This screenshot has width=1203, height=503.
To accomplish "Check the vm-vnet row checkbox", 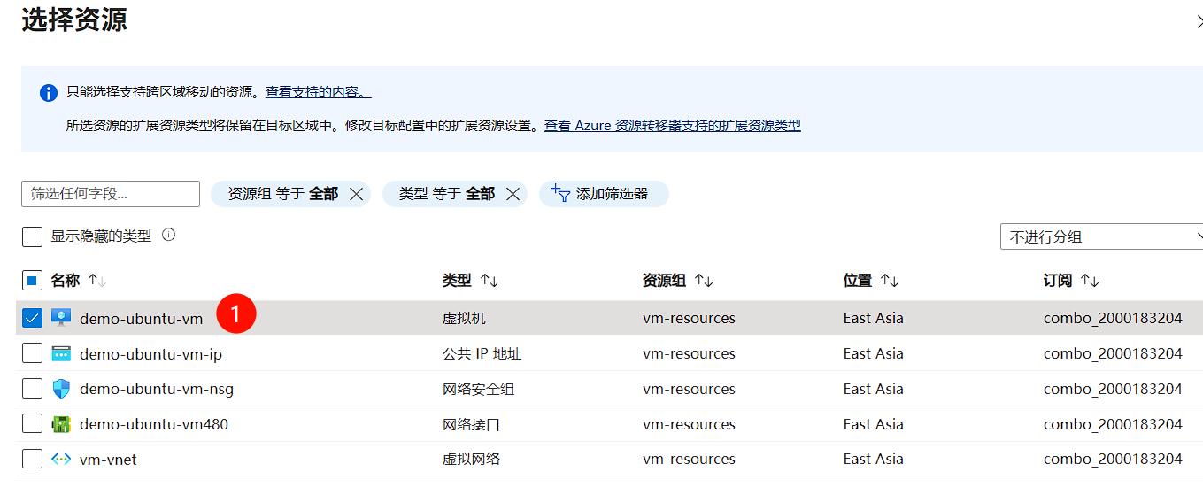I will [x=32, y=459].
